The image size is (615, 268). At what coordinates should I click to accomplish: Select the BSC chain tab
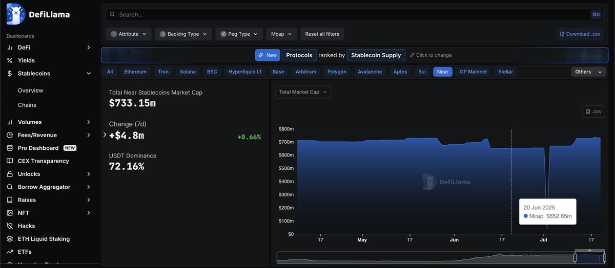click(x=212, y=72)
